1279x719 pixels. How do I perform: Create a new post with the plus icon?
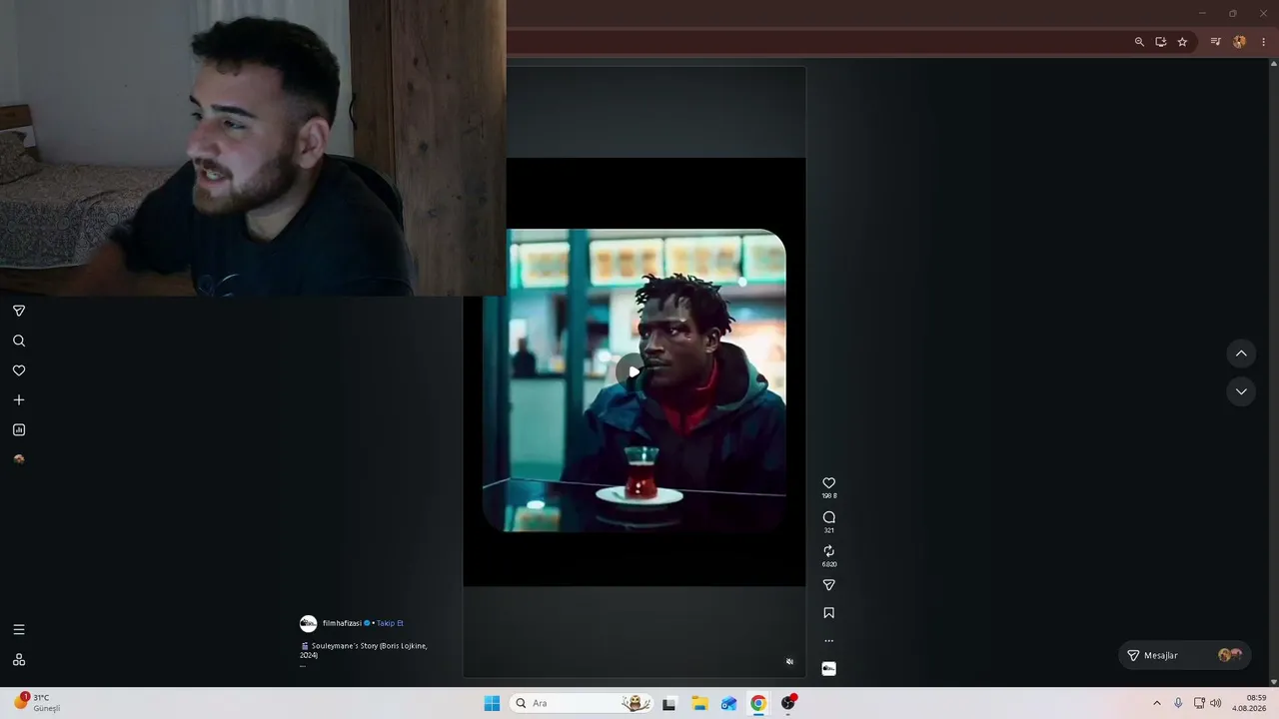pos(19,400)
